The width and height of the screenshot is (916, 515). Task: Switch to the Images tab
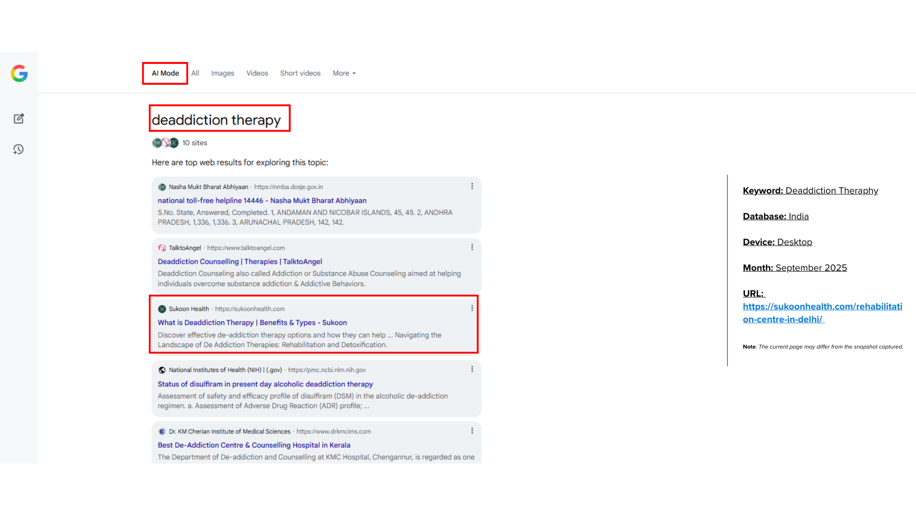pos(222,73)
